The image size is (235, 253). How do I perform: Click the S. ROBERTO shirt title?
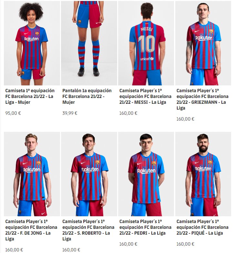coord(88,230)
